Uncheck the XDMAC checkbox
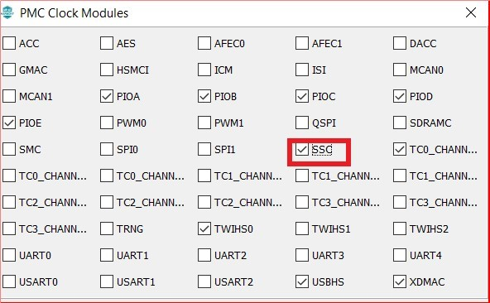The image size is (490, 303). (x=400, y=281)
